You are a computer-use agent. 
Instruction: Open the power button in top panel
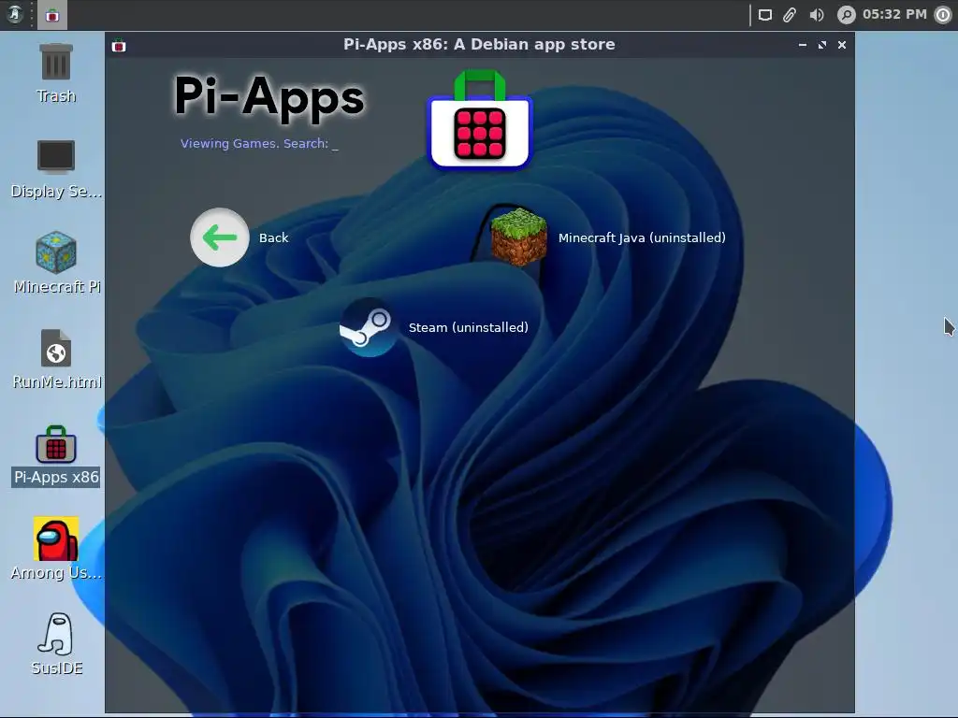click(943, 15)
